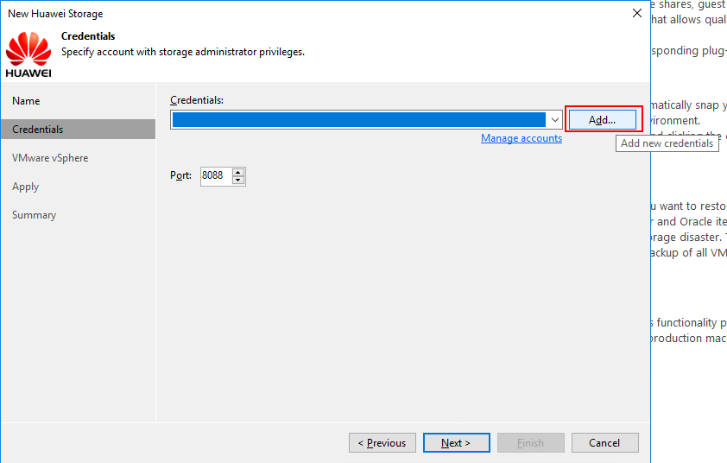
Task: Click the disabled Finish button
Action: 530,443
